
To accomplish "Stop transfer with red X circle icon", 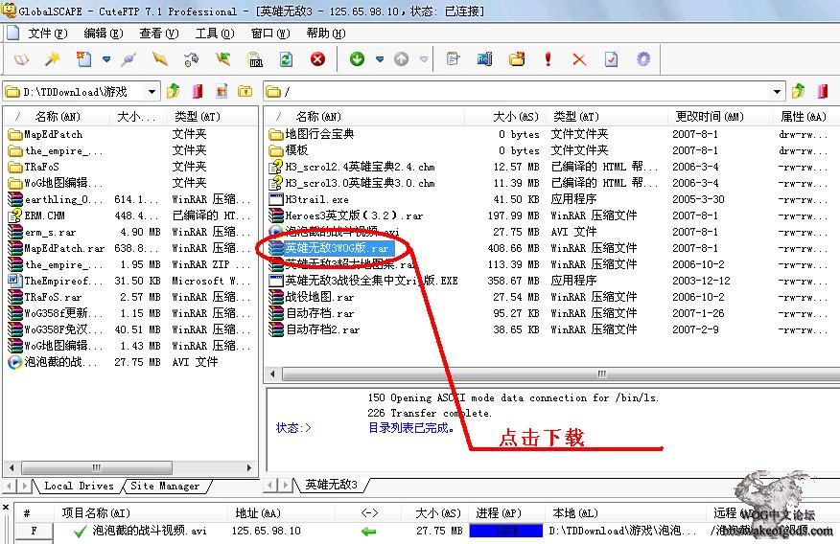I will click(317, 58).
